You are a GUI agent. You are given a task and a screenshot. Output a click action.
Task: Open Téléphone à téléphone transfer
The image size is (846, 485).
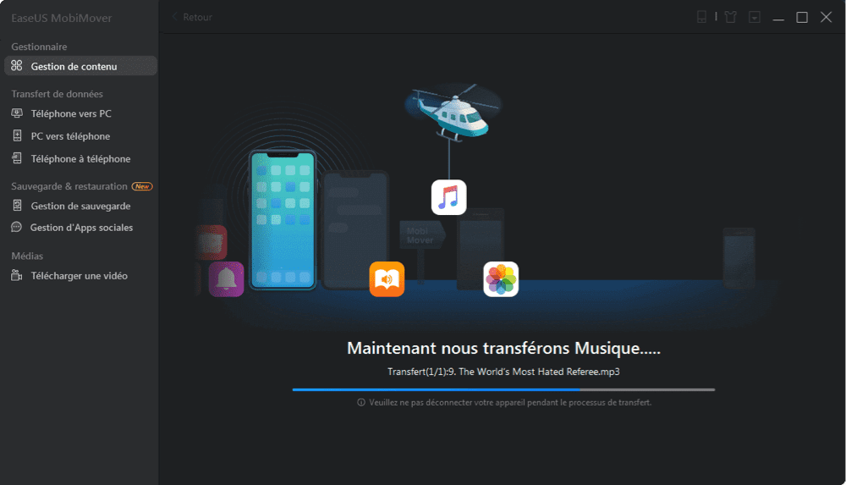click(x=80, y=159)
